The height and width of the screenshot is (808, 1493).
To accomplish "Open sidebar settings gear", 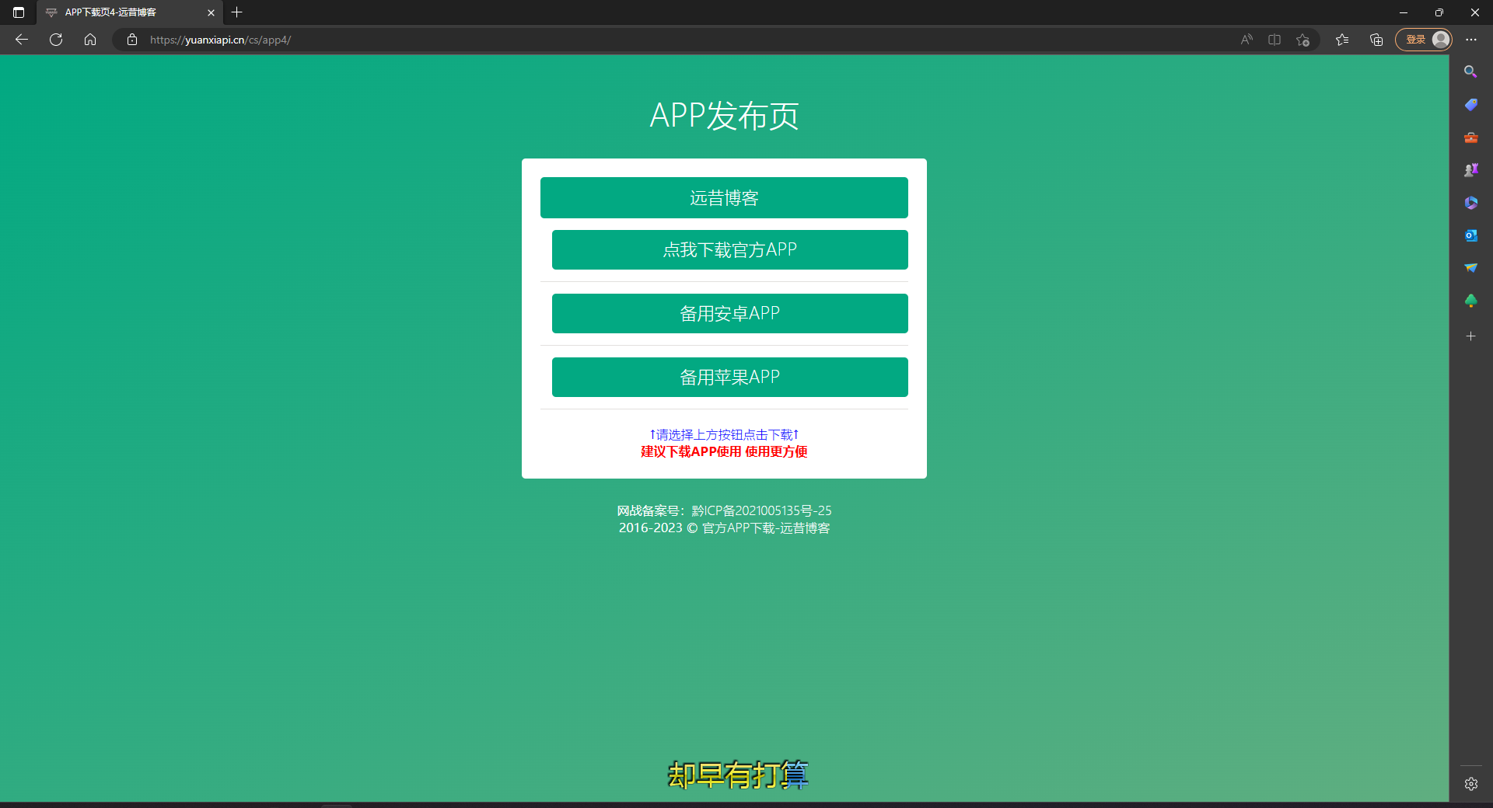I will [x=1470, y=784].
